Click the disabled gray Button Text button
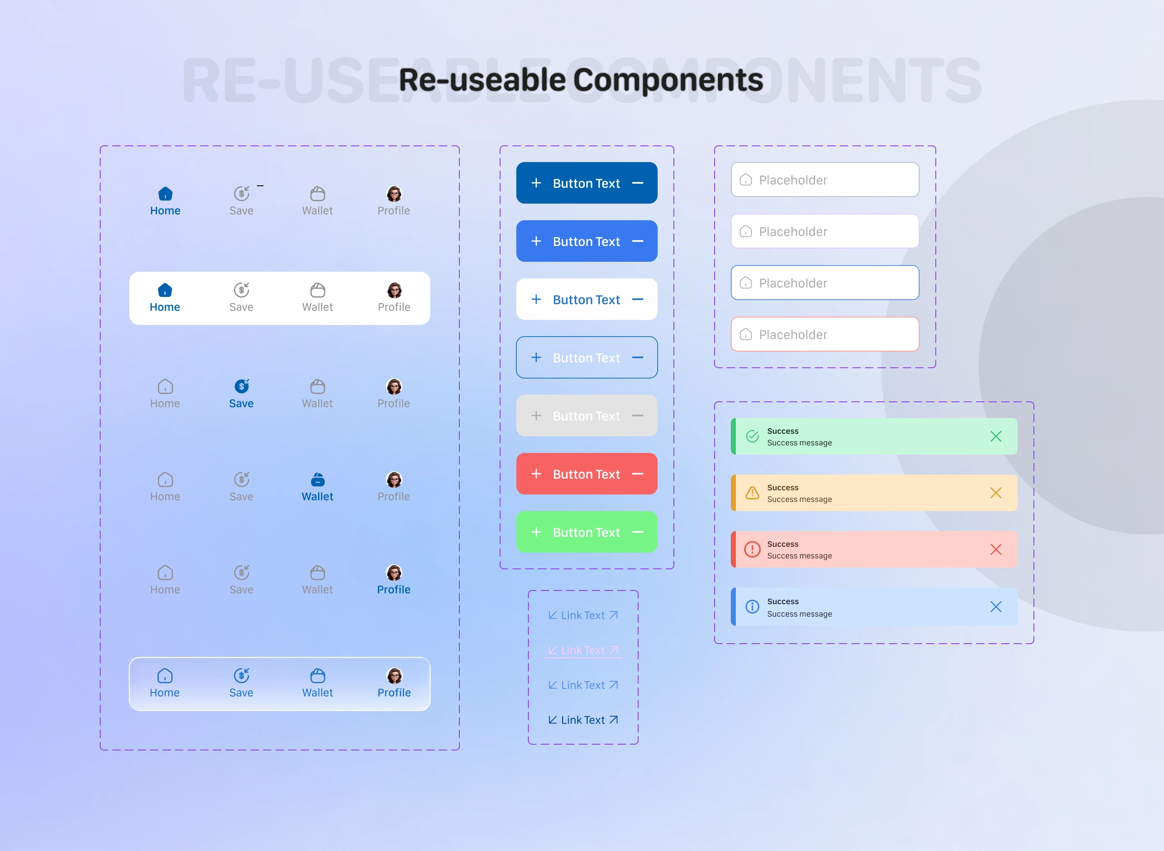This screenshot has width=1164, height=851. (x=587, y=416)
